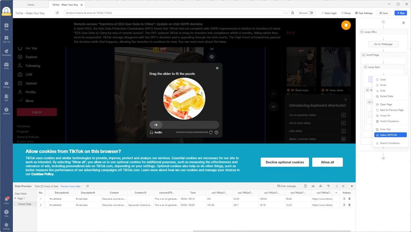Screen dimensions: 411x232
Task: Click the captcha slider arrow
Action: pyautogui.click(x=155, y=125)
